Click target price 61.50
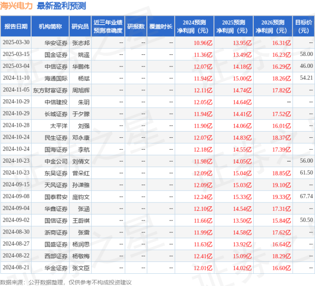The width and height of the screenshot is (315, 286). click(306, 172)
